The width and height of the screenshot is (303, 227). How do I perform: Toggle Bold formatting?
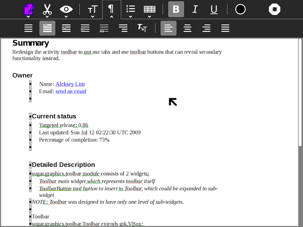[176, 9]
